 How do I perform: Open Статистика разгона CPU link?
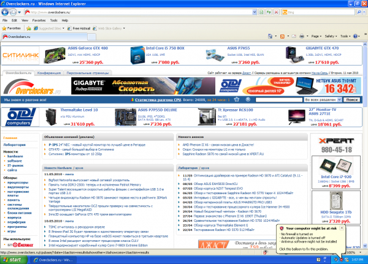158,100
